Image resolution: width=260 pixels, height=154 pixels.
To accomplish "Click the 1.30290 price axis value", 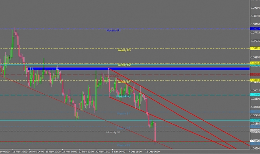I will point(255,148).
